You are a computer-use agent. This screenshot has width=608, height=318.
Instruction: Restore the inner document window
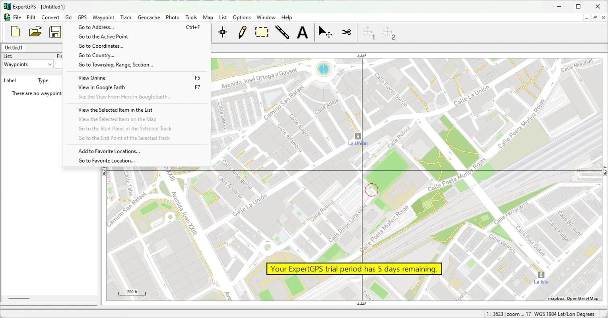click(x=595, y=17)
